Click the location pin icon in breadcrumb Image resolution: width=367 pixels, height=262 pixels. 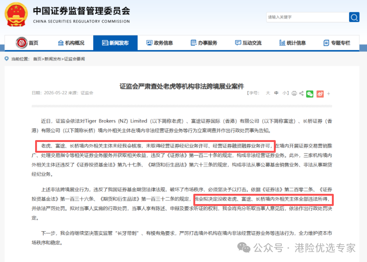[x=7, y=59]
